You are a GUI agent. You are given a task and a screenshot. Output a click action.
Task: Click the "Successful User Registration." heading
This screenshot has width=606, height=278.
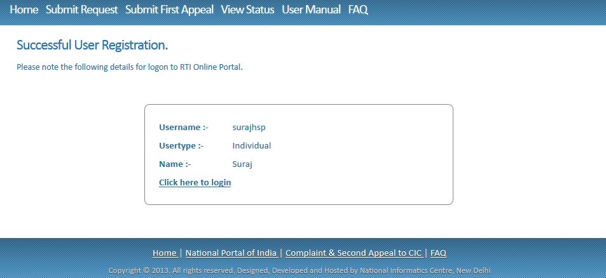point(92,46)
